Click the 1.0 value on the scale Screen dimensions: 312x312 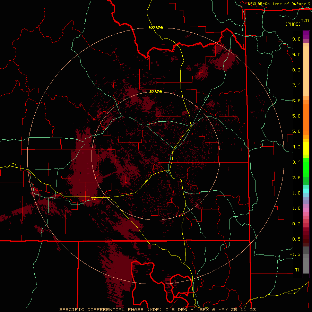point(296,208)
